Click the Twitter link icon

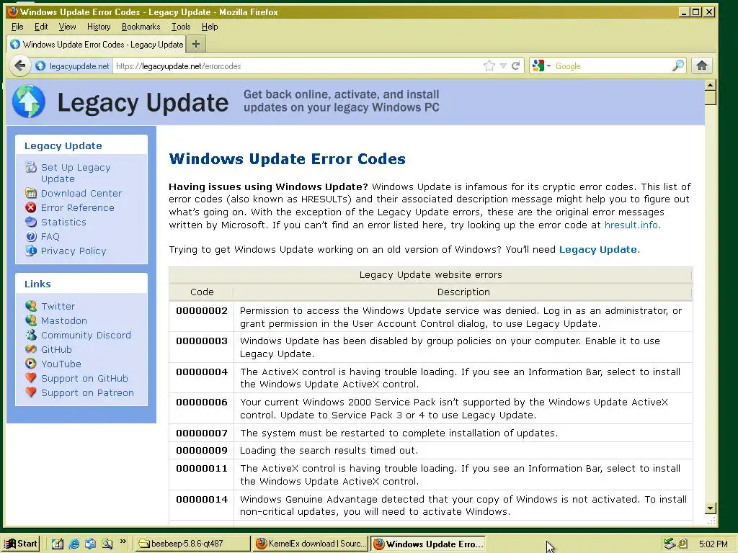tap(31, 306)
